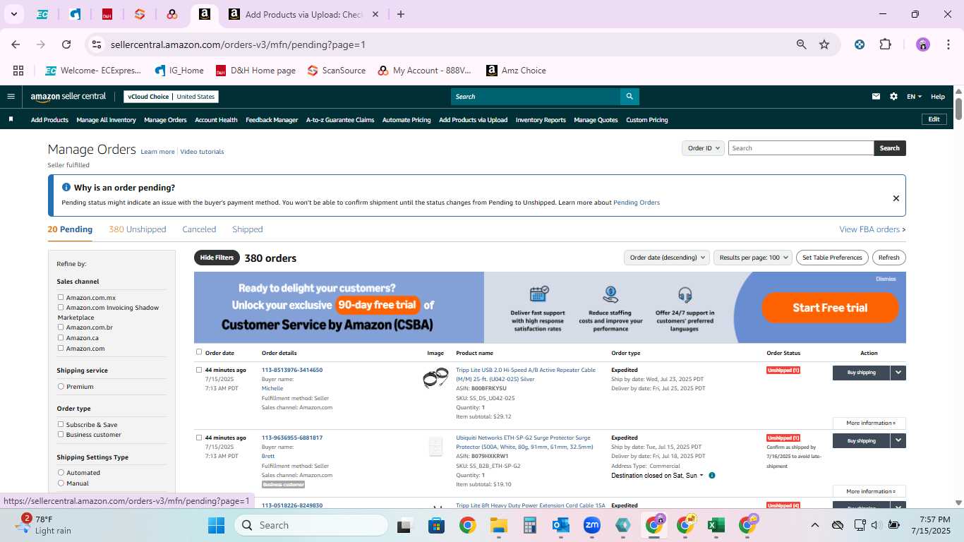Check the Business customer order type

coord(61,435)
